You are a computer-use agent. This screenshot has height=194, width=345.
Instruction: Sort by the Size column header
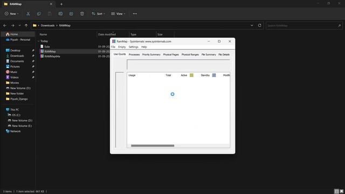[160, 34]
